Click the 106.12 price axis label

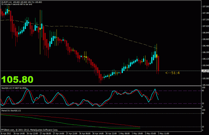[x=206, y=59]
